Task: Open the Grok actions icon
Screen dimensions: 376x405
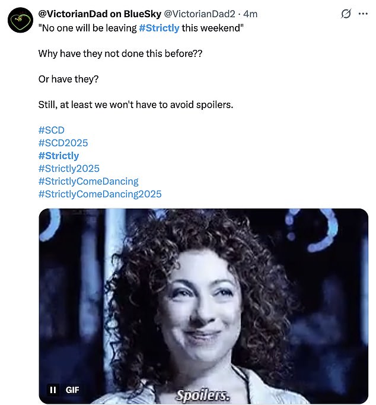Action: (x=346, y=14)
